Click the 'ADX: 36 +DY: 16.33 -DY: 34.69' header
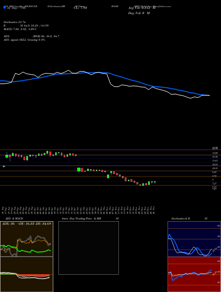This screenshot has width=221, height=292. tap(26, 223)
